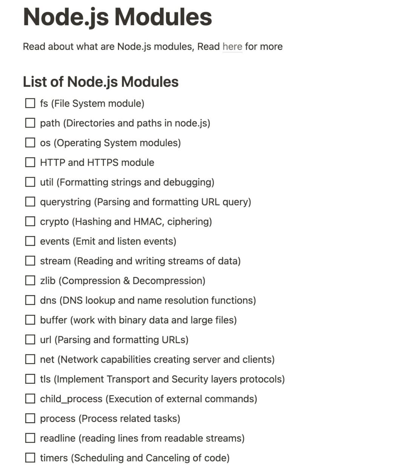Enable the tls module checkbox

click(30, 379)
